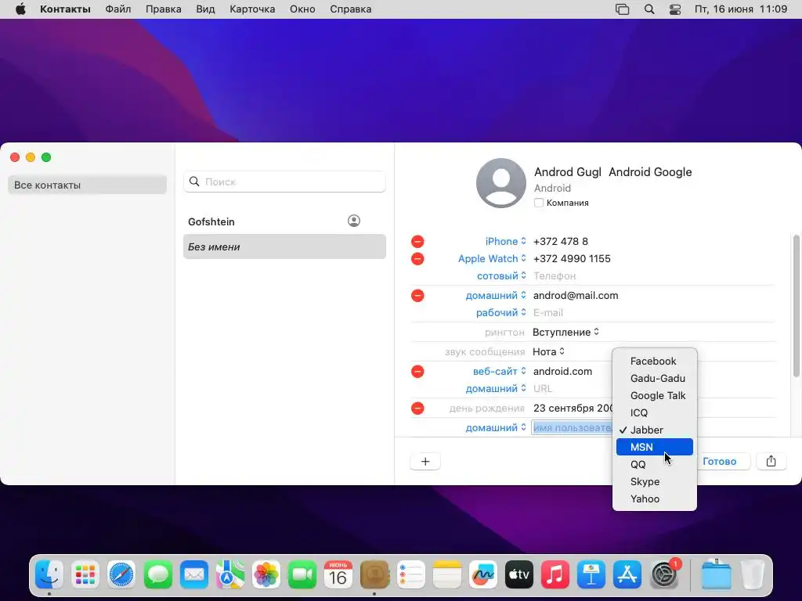Select Skype in the service list
The image size is (802, 601).
pyautogui.click(x=655, y=481)
